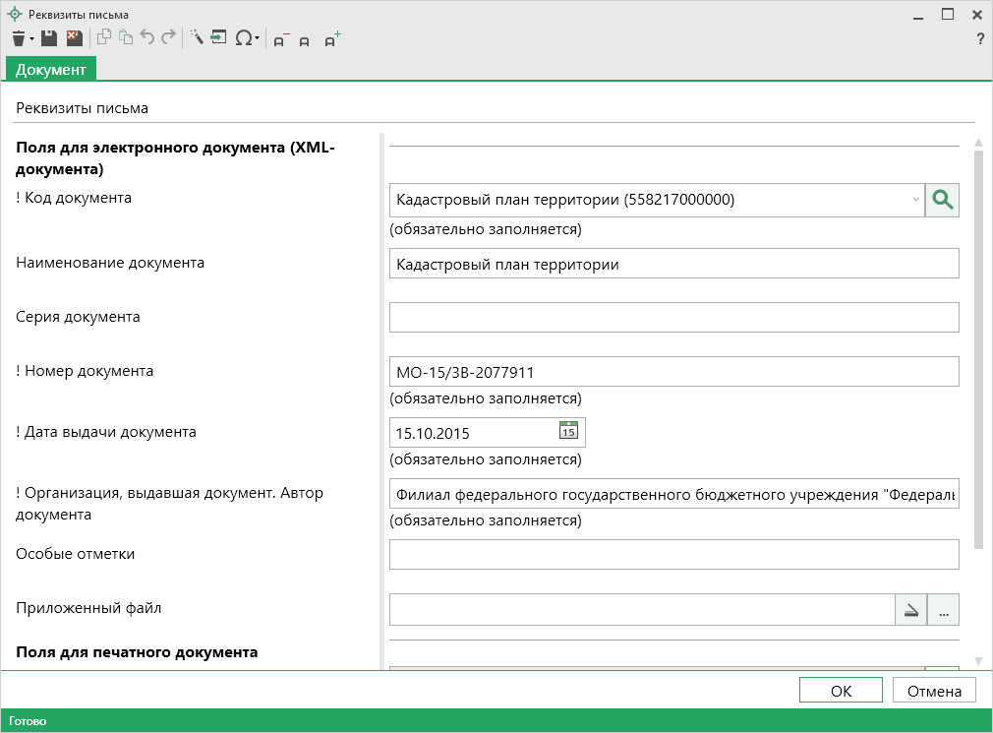Click the magic wand tool icon
The height and width of the screenshot is (733, 993).
click(x=196, y=38)
